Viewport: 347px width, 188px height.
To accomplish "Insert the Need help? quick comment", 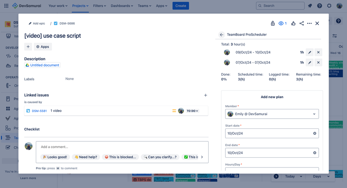I will click(86, 157).
